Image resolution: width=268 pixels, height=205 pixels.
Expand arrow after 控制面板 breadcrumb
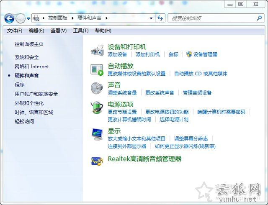pyautogui.click(x=72, y=18)
